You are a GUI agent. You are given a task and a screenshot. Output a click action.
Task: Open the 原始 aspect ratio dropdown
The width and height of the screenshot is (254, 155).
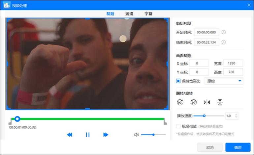224,81
